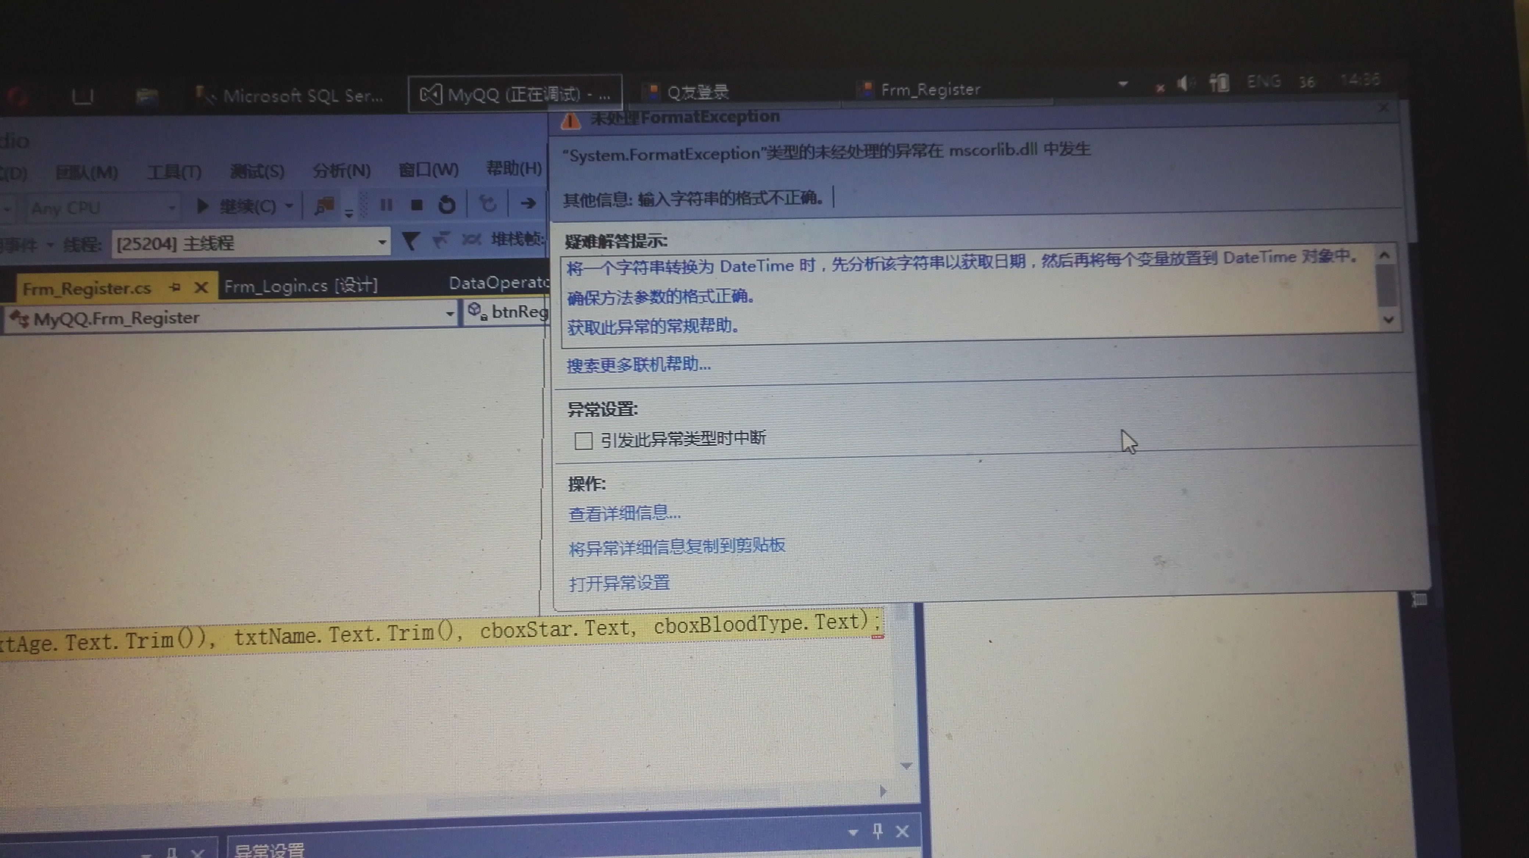Restart debugging with the circular arrow icon
Viewport: 1529px width, 858px height.
(446, 205)
